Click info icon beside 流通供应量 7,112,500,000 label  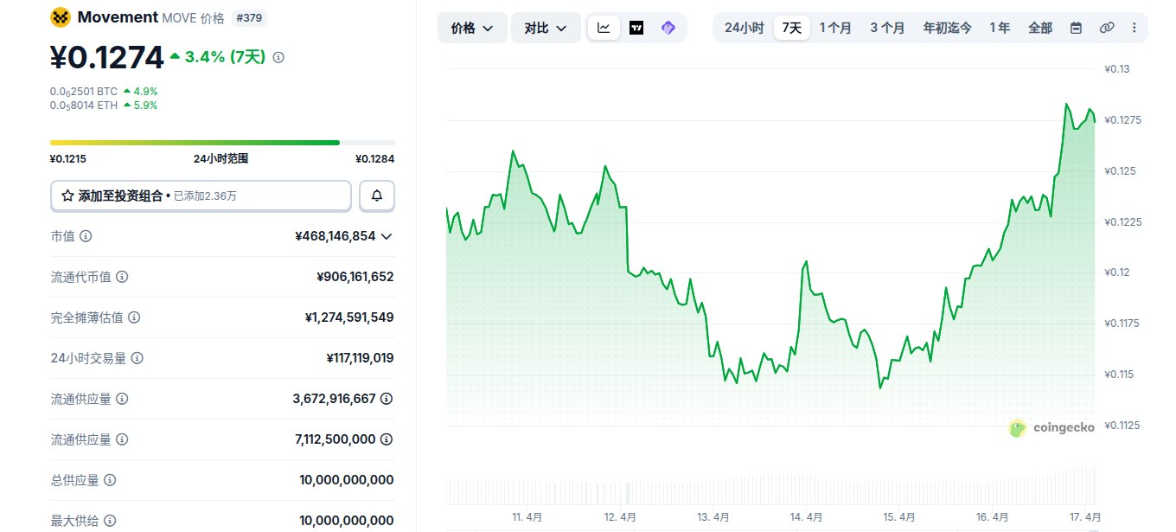[x=122, y=439]
